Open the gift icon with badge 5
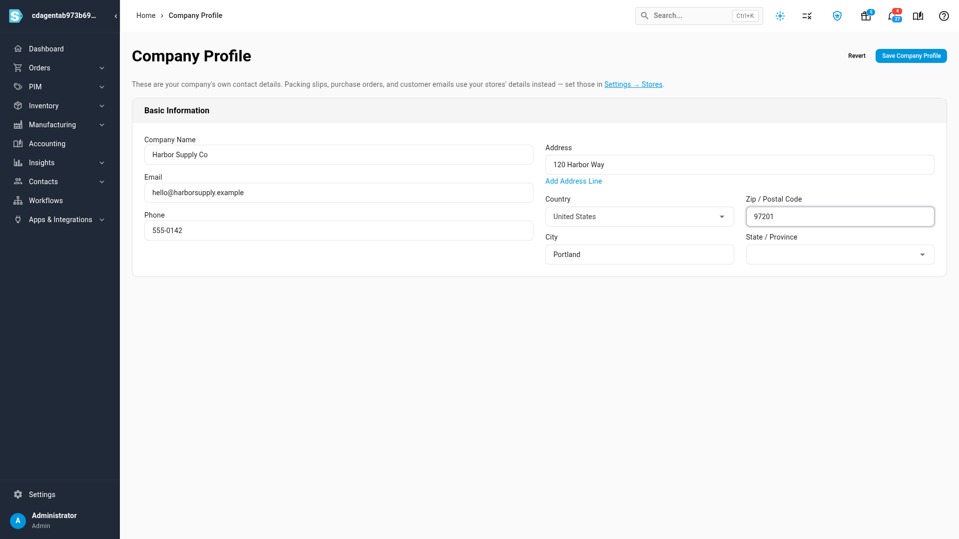 coord(866,16)
